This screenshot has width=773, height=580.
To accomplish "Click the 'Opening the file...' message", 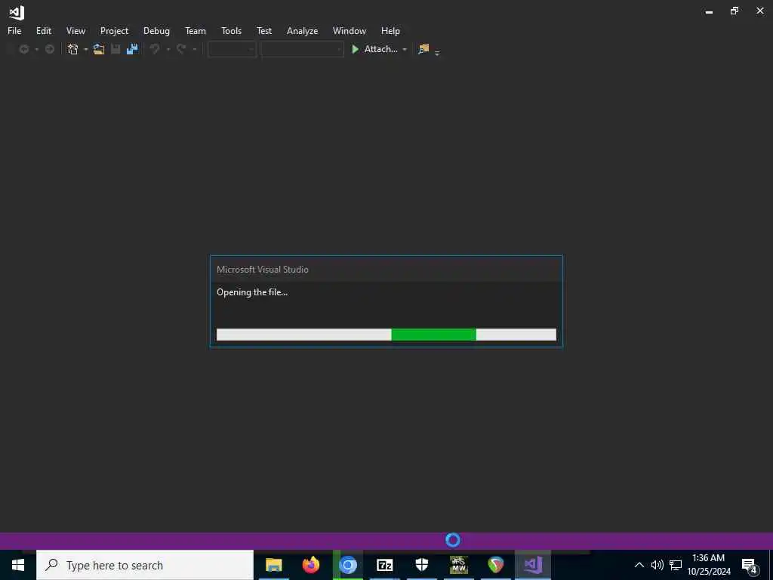I will coord(252,292).
